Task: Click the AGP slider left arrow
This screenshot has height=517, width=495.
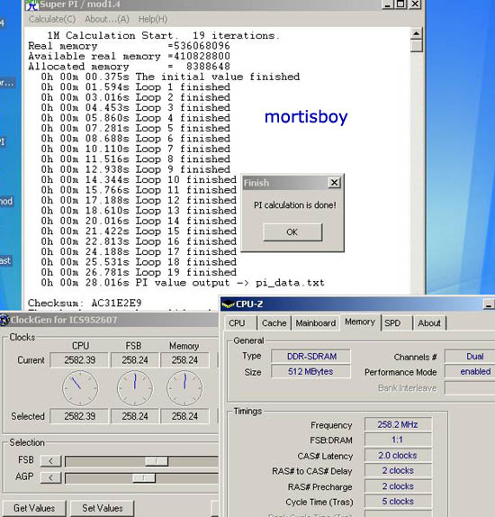Action: 50,477
